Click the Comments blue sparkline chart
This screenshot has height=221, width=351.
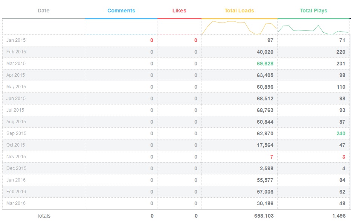tap(121, 33)
